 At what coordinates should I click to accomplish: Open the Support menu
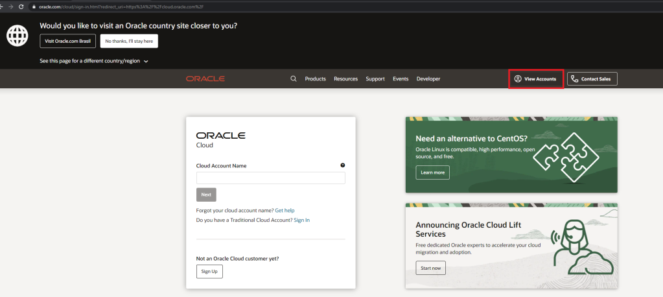[375, 78]
